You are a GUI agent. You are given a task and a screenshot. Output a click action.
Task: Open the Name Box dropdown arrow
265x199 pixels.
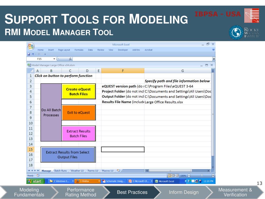click(54, 59)
